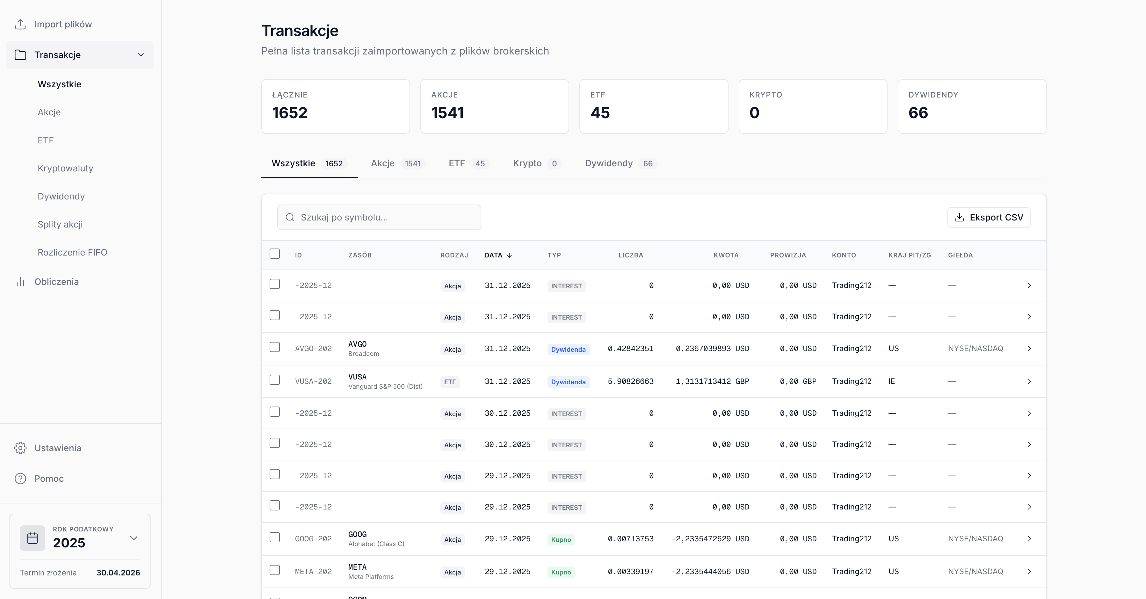Click the tax year calendar icon

click(33, 538)
